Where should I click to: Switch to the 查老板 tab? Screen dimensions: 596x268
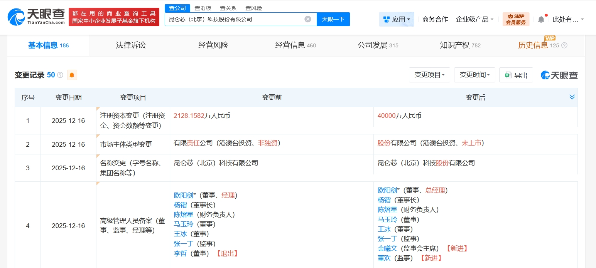(x=203, y=8)
